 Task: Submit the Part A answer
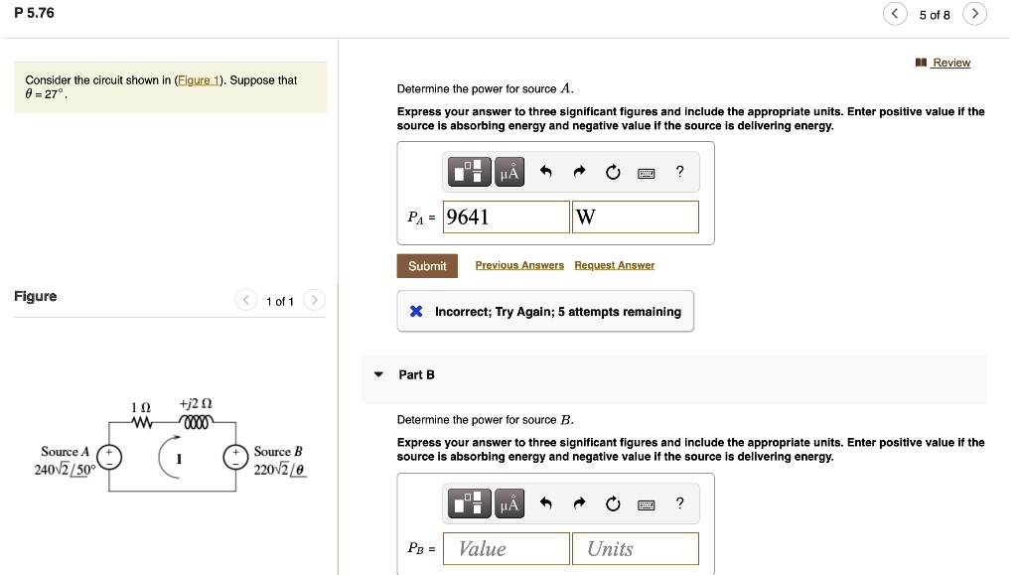tap(427, 265)
